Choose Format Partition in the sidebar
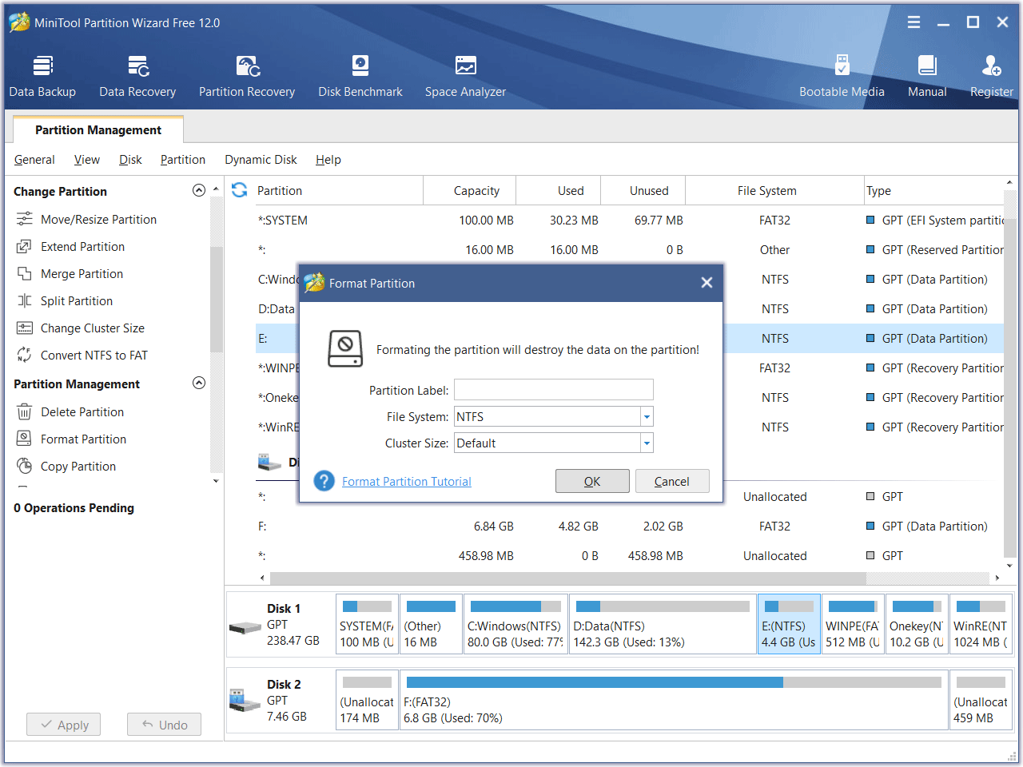The height and width of the screenshot is (767, 1023). (x=71, y=439)
